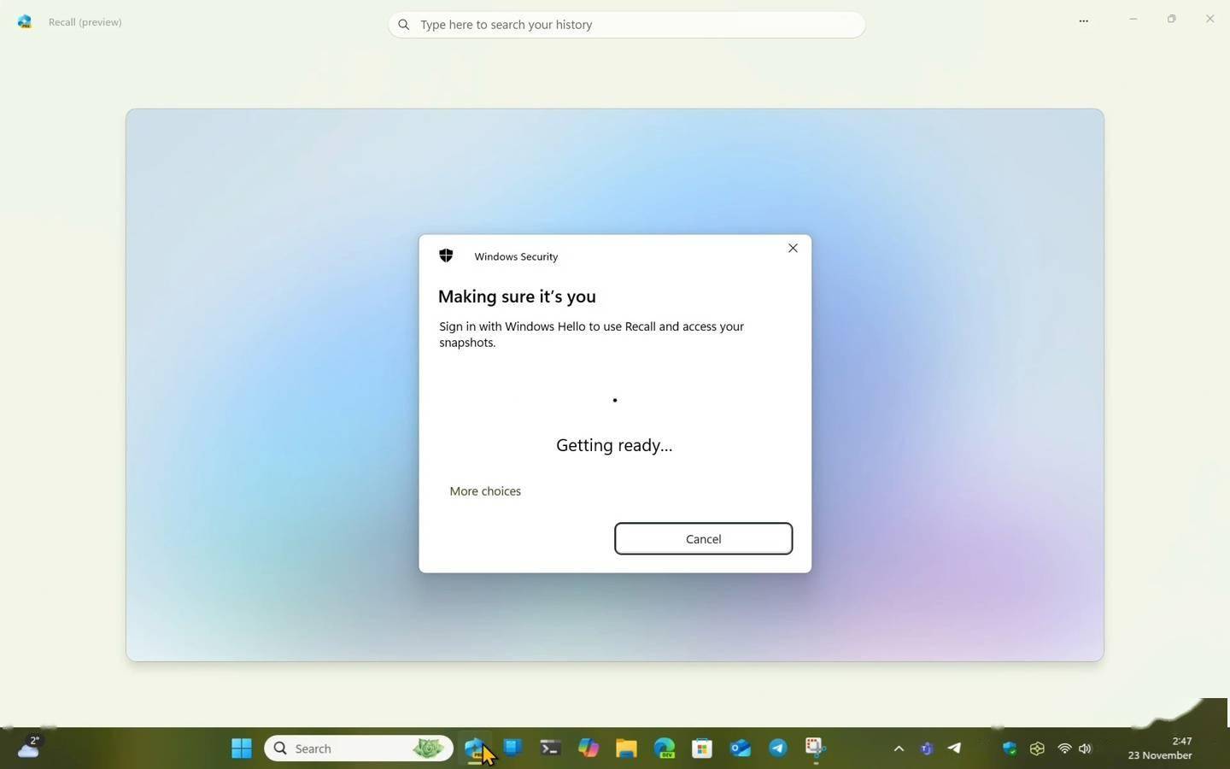Open the Wi-Fi network settings icon

tap(1064, 748)
